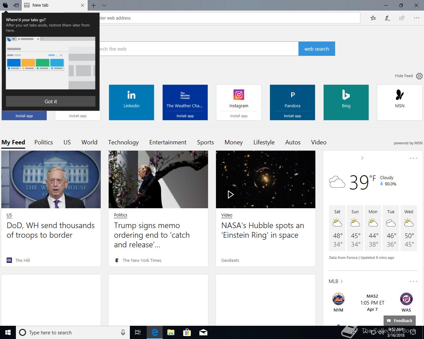Switch to the World feed tab

(89, 142)
